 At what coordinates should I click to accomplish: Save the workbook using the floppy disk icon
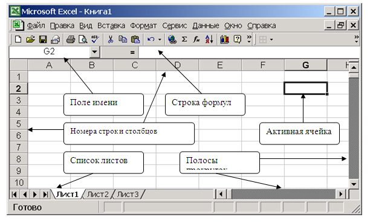(x=43, y=39)
